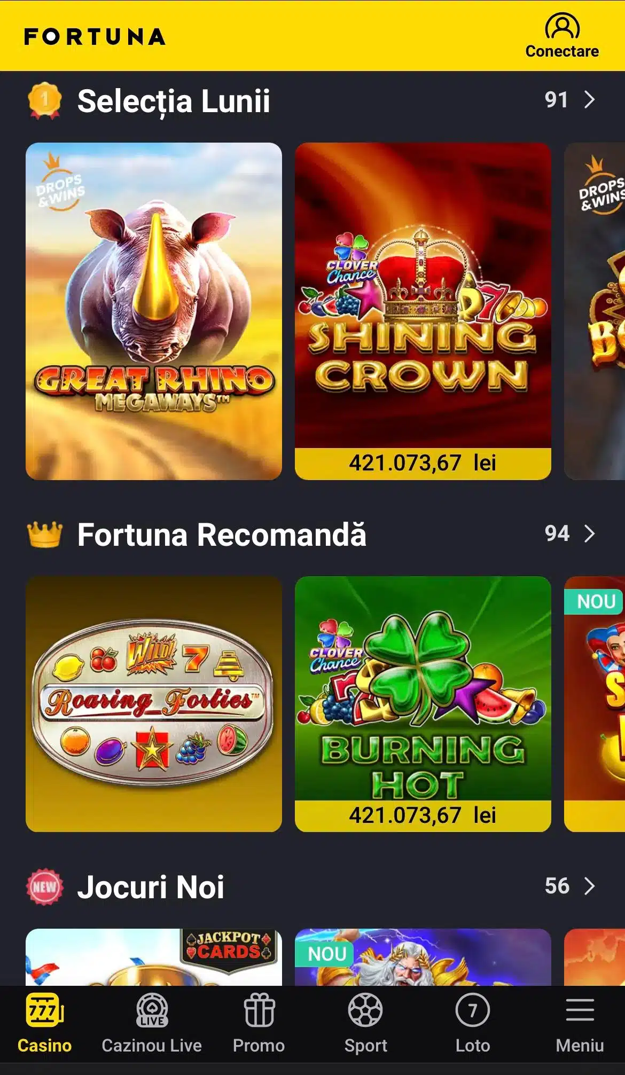This screenshot has height=1075, width=625.
Task: Launch the Shining Crown game
Action: [423, 311]
